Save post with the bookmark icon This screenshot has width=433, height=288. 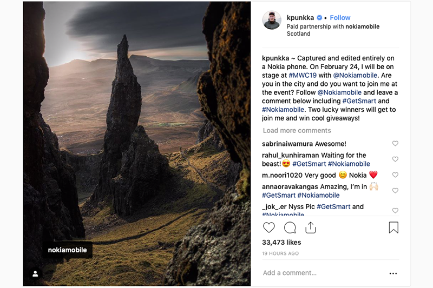[x=393, y=227]
